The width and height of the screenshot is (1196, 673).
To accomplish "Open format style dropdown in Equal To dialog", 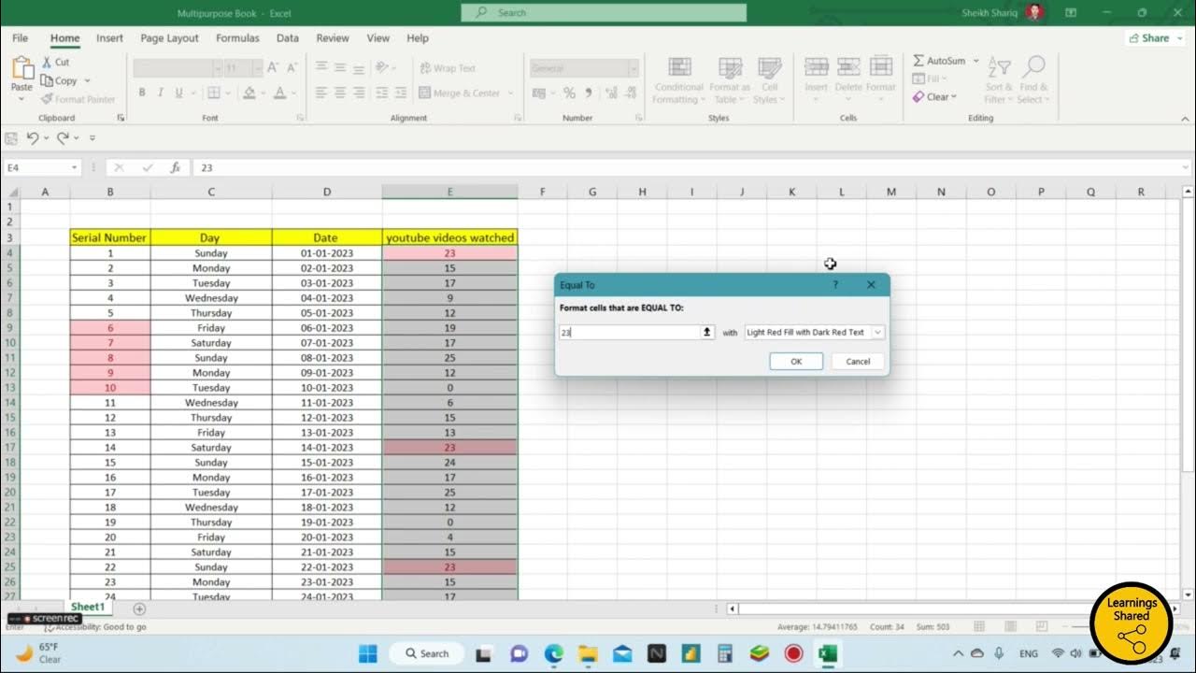I will click(877, 332).
